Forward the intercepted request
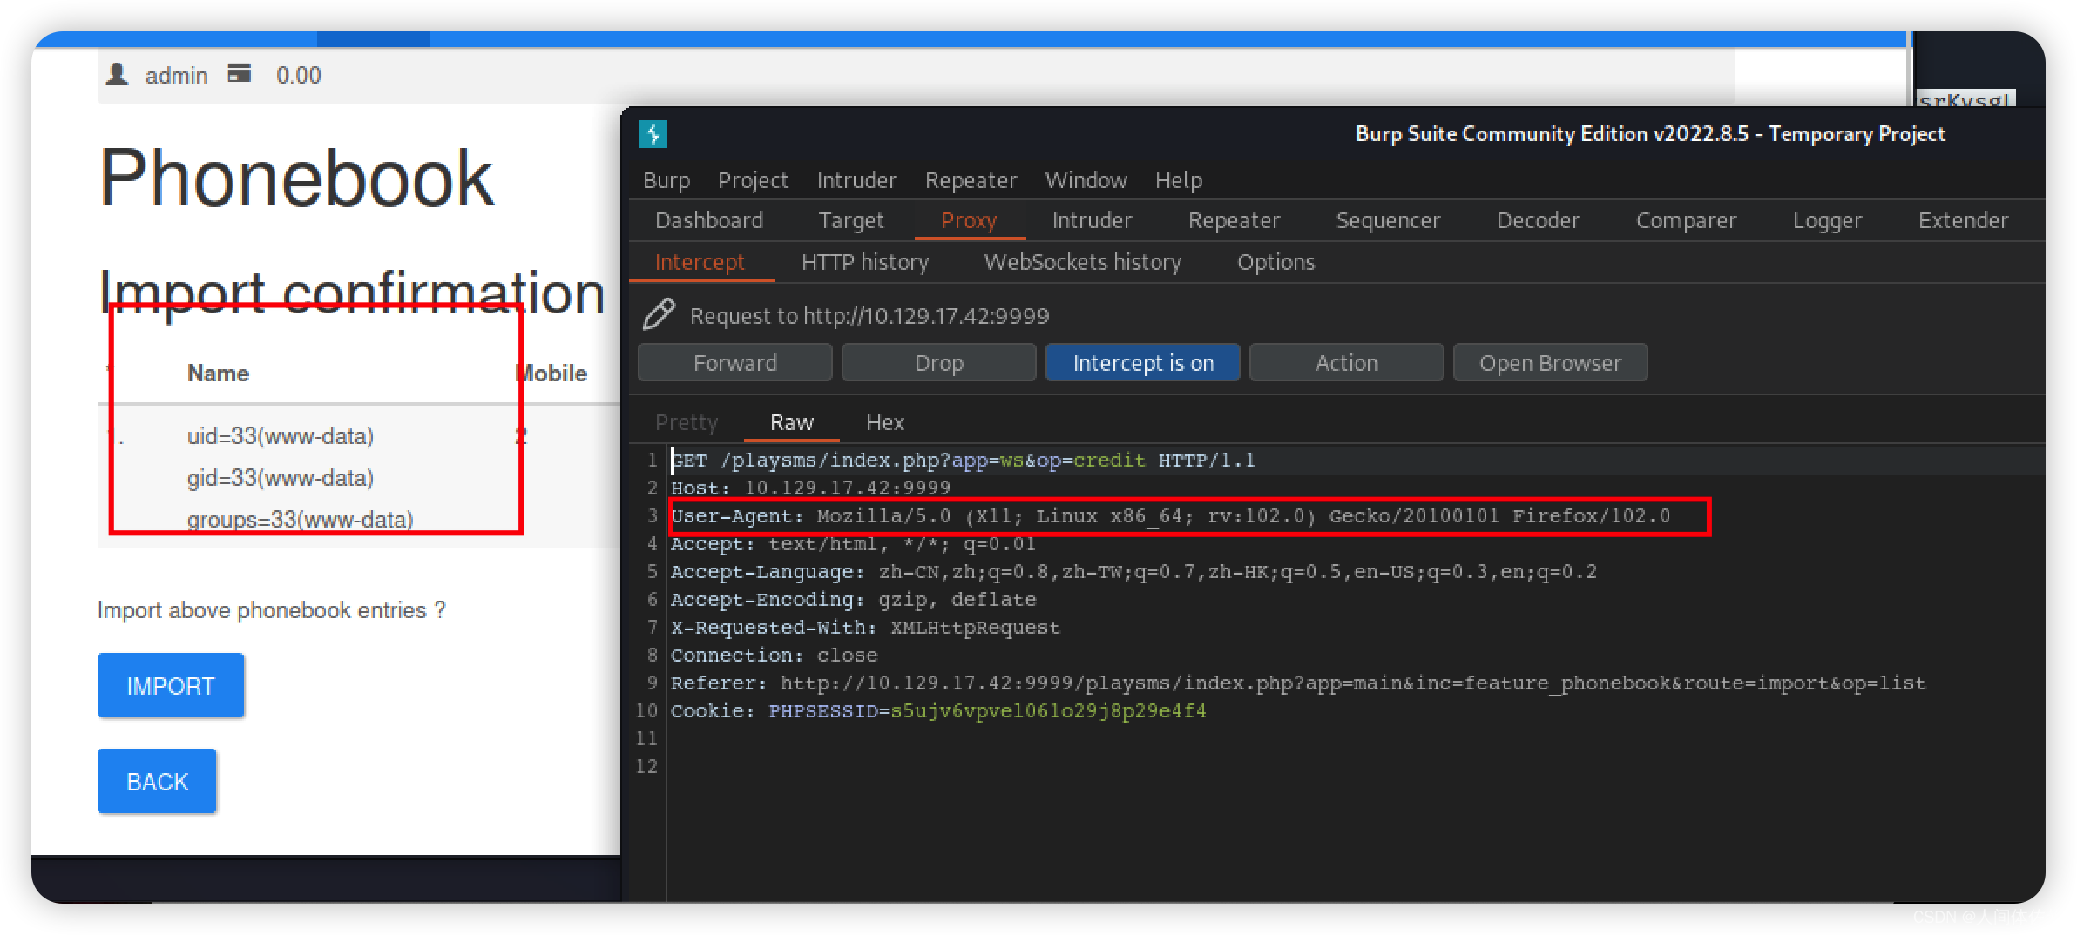2077x935 pixels. [735, 362]
